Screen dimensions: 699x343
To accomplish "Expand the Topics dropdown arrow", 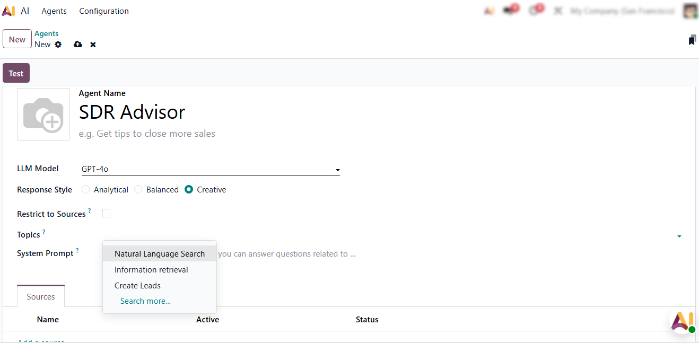I will 679,236.
